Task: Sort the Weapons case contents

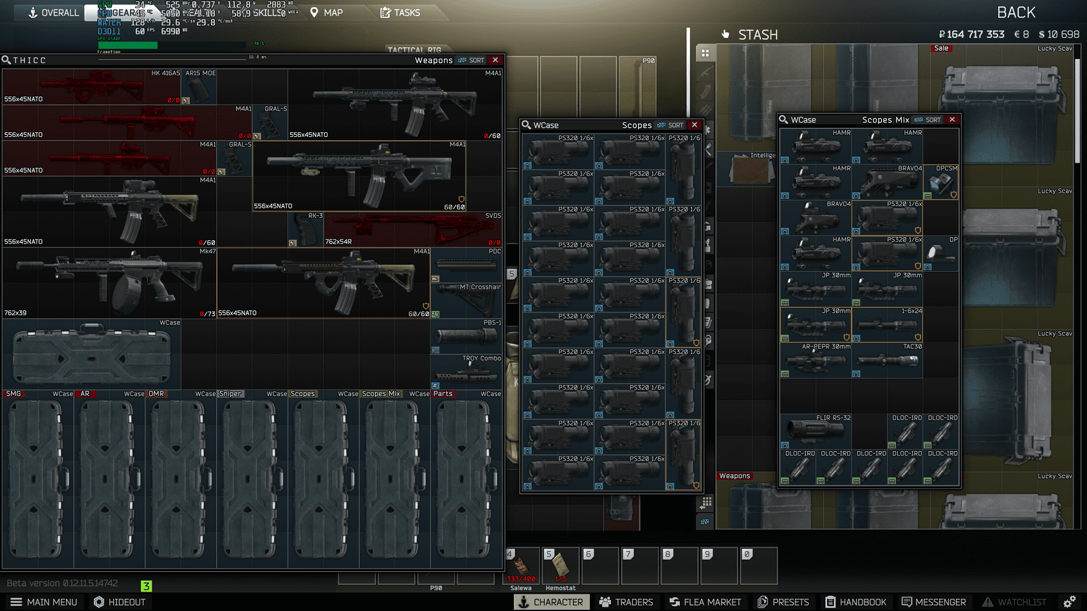Action: [x=471, y=60]
